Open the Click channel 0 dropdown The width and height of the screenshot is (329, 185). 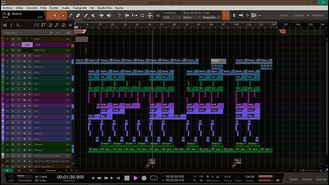40,17
